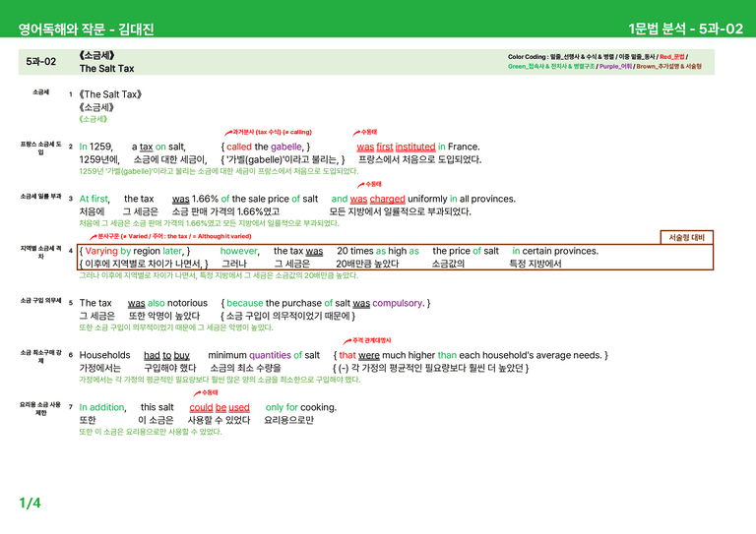756x534 pixels.
Task: Click the red word 'called'
Action: (x=239, y=147)
